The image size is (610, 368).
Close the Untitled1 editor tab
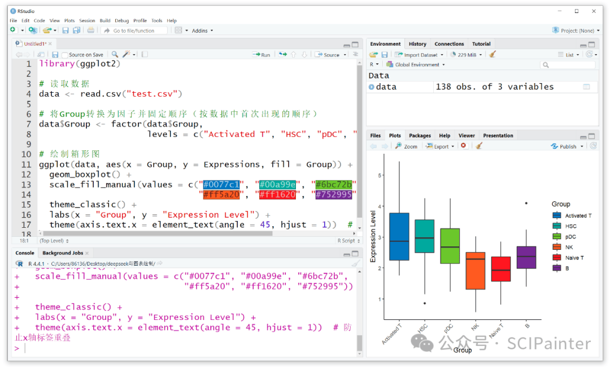(50, 44)
